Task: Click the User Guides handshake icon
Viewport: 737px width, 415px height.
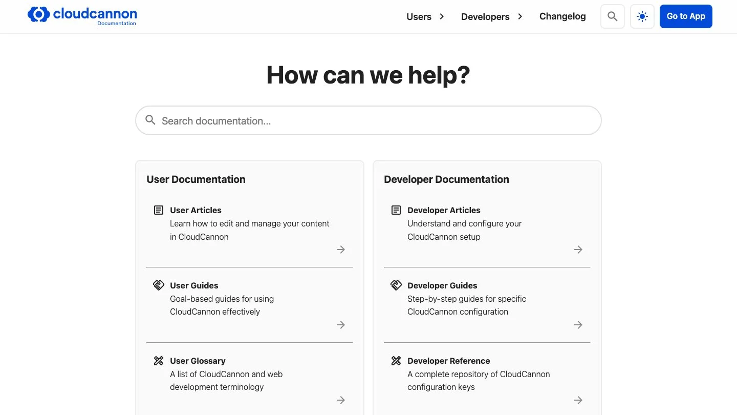Action: 159,285
